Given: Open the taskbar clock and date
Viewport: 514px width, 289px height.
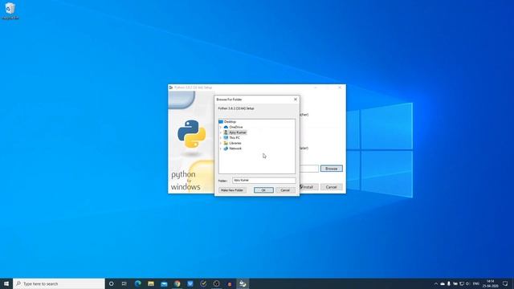Looking at the screenshot, I should pos(491,283).
